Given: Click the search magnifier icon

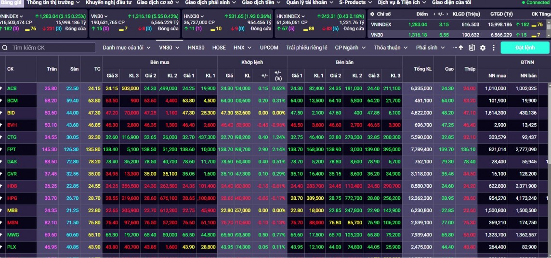Looking at the screenshot, I should click(5, 48).
